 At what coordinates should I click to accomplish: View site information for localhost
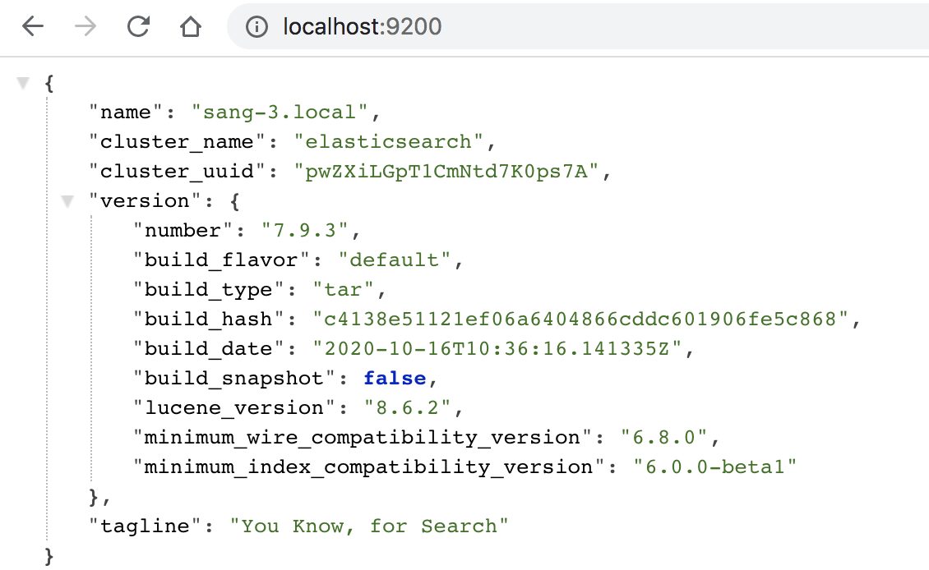[257, 26]
